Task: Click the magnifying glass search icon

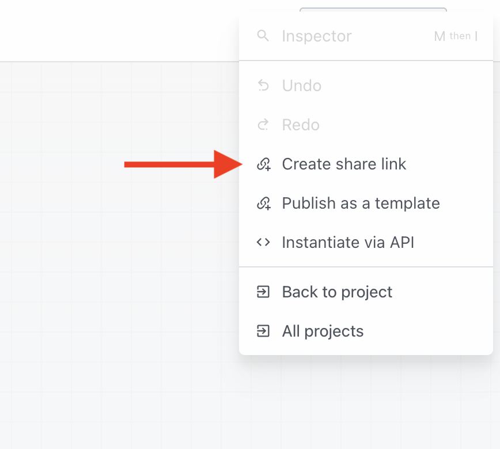Action: pos(263,36)
